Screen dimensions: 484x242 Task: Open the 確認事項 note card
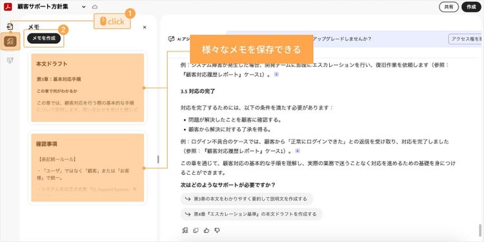[87, 168]
